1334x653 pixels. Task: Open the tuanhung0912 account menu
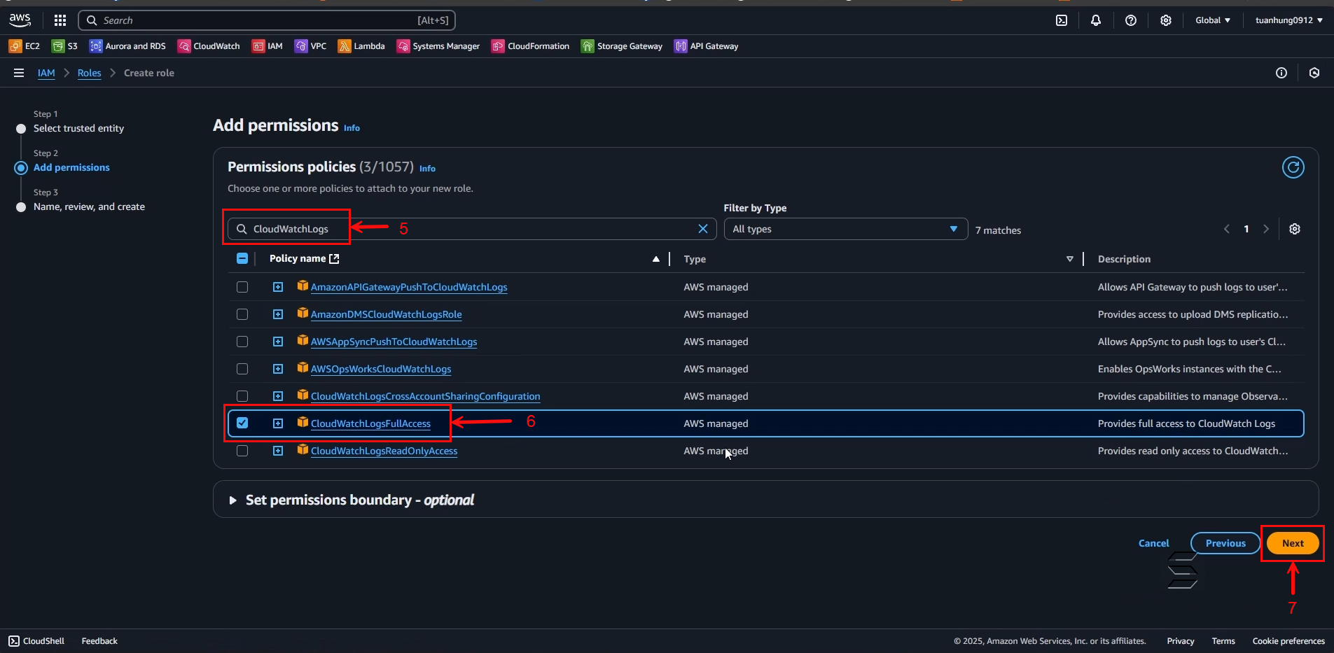(x=1288, y=20)
